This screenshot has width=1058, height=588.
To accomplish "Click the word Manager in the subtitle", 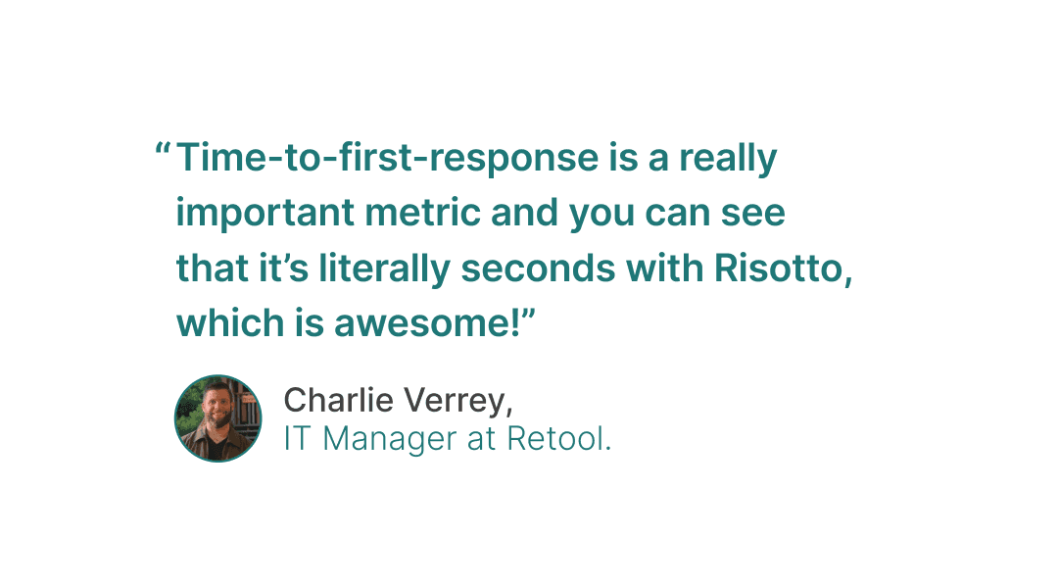I will coord(390,439).
